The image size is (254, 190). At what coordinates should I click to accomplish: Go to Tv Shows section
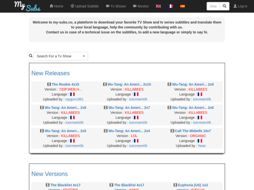[x=116, y=6]
